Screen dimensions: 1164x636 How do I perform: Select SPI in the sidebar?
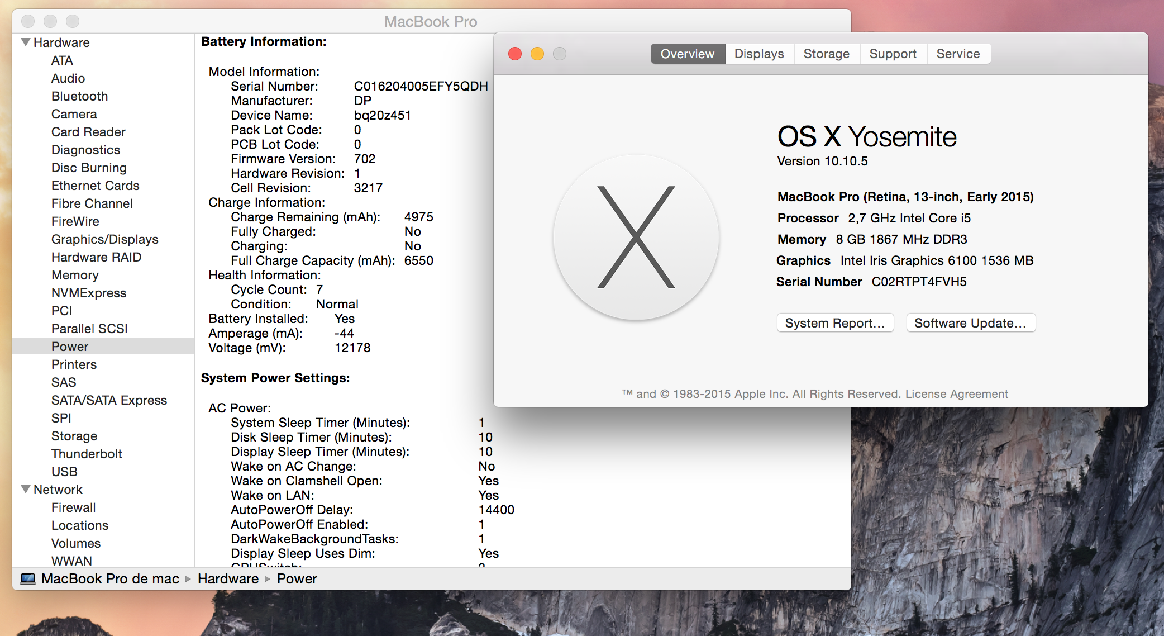point(61,418)
